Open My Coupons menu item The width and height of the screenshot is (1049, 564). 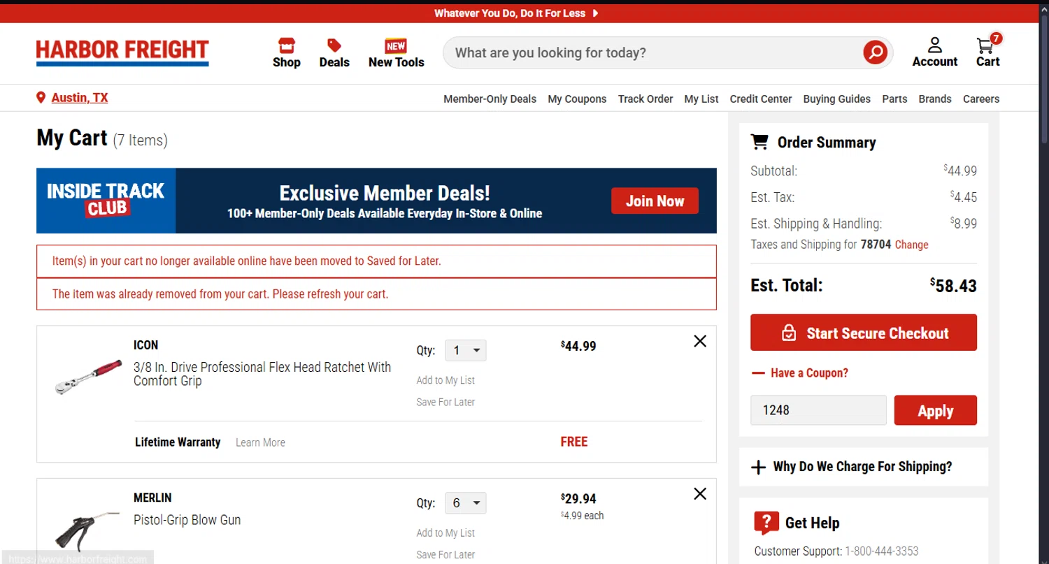577,99
